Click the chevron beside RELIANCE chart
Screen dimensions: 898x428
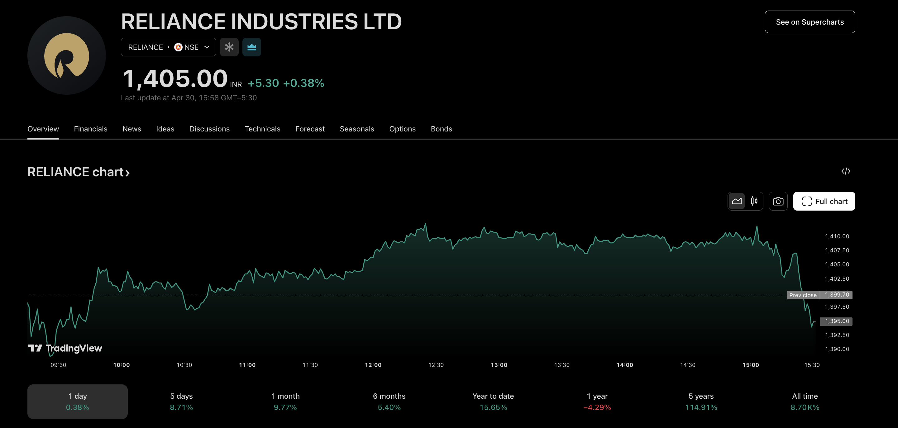pos(127,173)
